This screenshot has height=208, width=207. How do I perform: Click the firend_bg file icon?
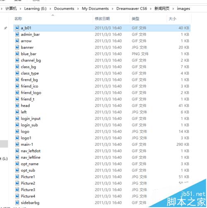pos(17,80)
